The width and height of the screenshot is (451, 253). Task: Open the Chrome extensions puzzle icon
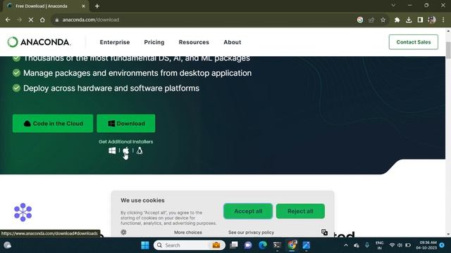[397, 20]
